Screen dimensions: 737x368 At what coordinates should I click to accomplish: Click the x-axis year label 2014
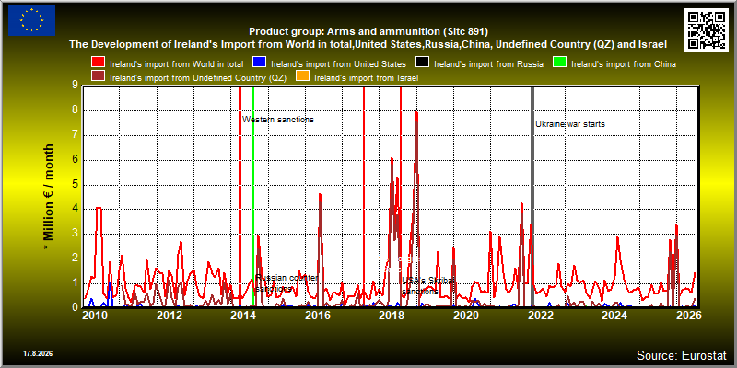coord(244,316)
